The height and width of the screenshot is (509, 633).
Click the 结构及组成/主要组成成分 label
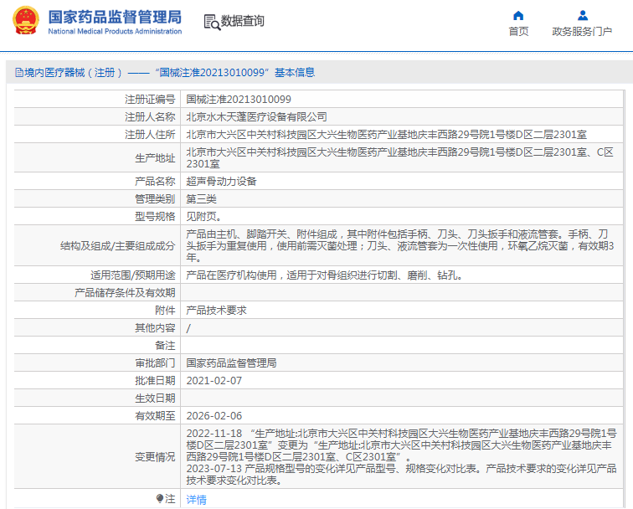click(x=118, y=246)
